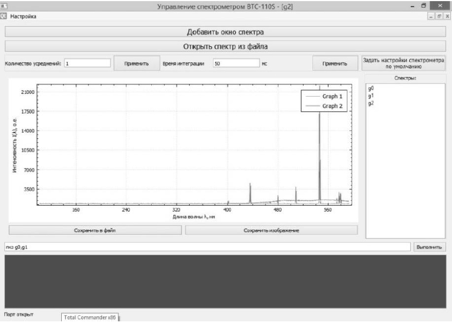Apply the integration time with Применить
The image size is (452, 323).
coord(335,63)
